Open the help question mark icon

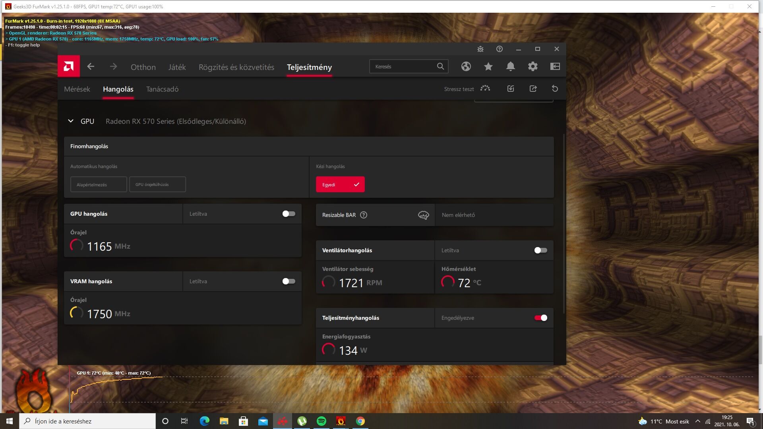tap(500, 49)
